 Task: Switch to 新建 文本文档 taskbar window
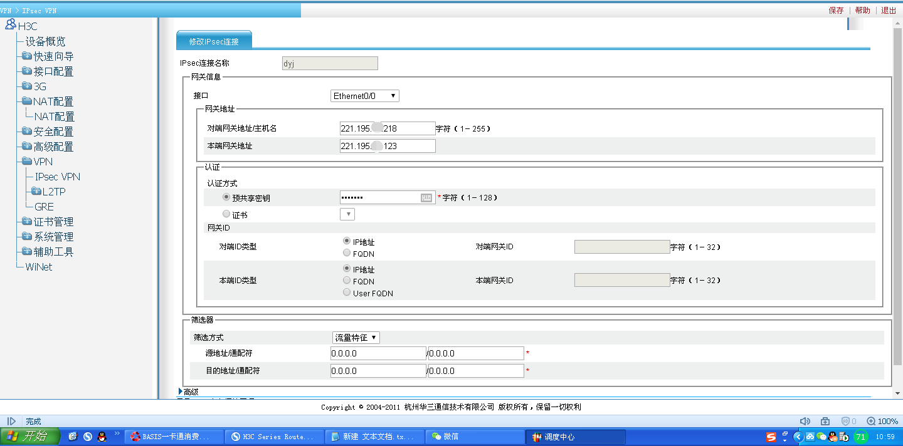pyautogui.click(x=375, y=437)
